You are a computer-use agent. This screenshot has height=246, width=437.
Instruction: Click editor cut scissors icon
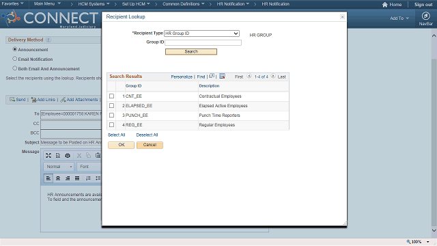(x=79, y=156)
